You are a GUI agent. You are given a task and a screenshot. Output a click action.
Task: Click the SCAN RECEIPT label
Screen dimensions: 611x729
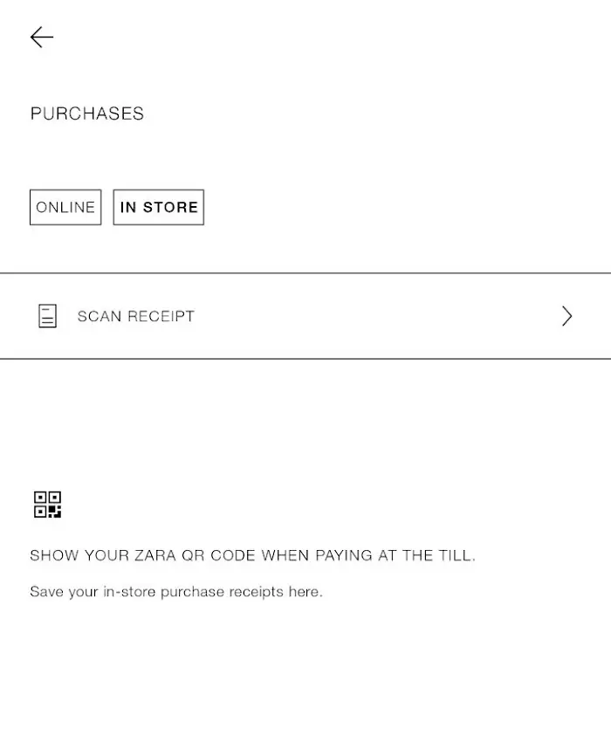[135, 316]
